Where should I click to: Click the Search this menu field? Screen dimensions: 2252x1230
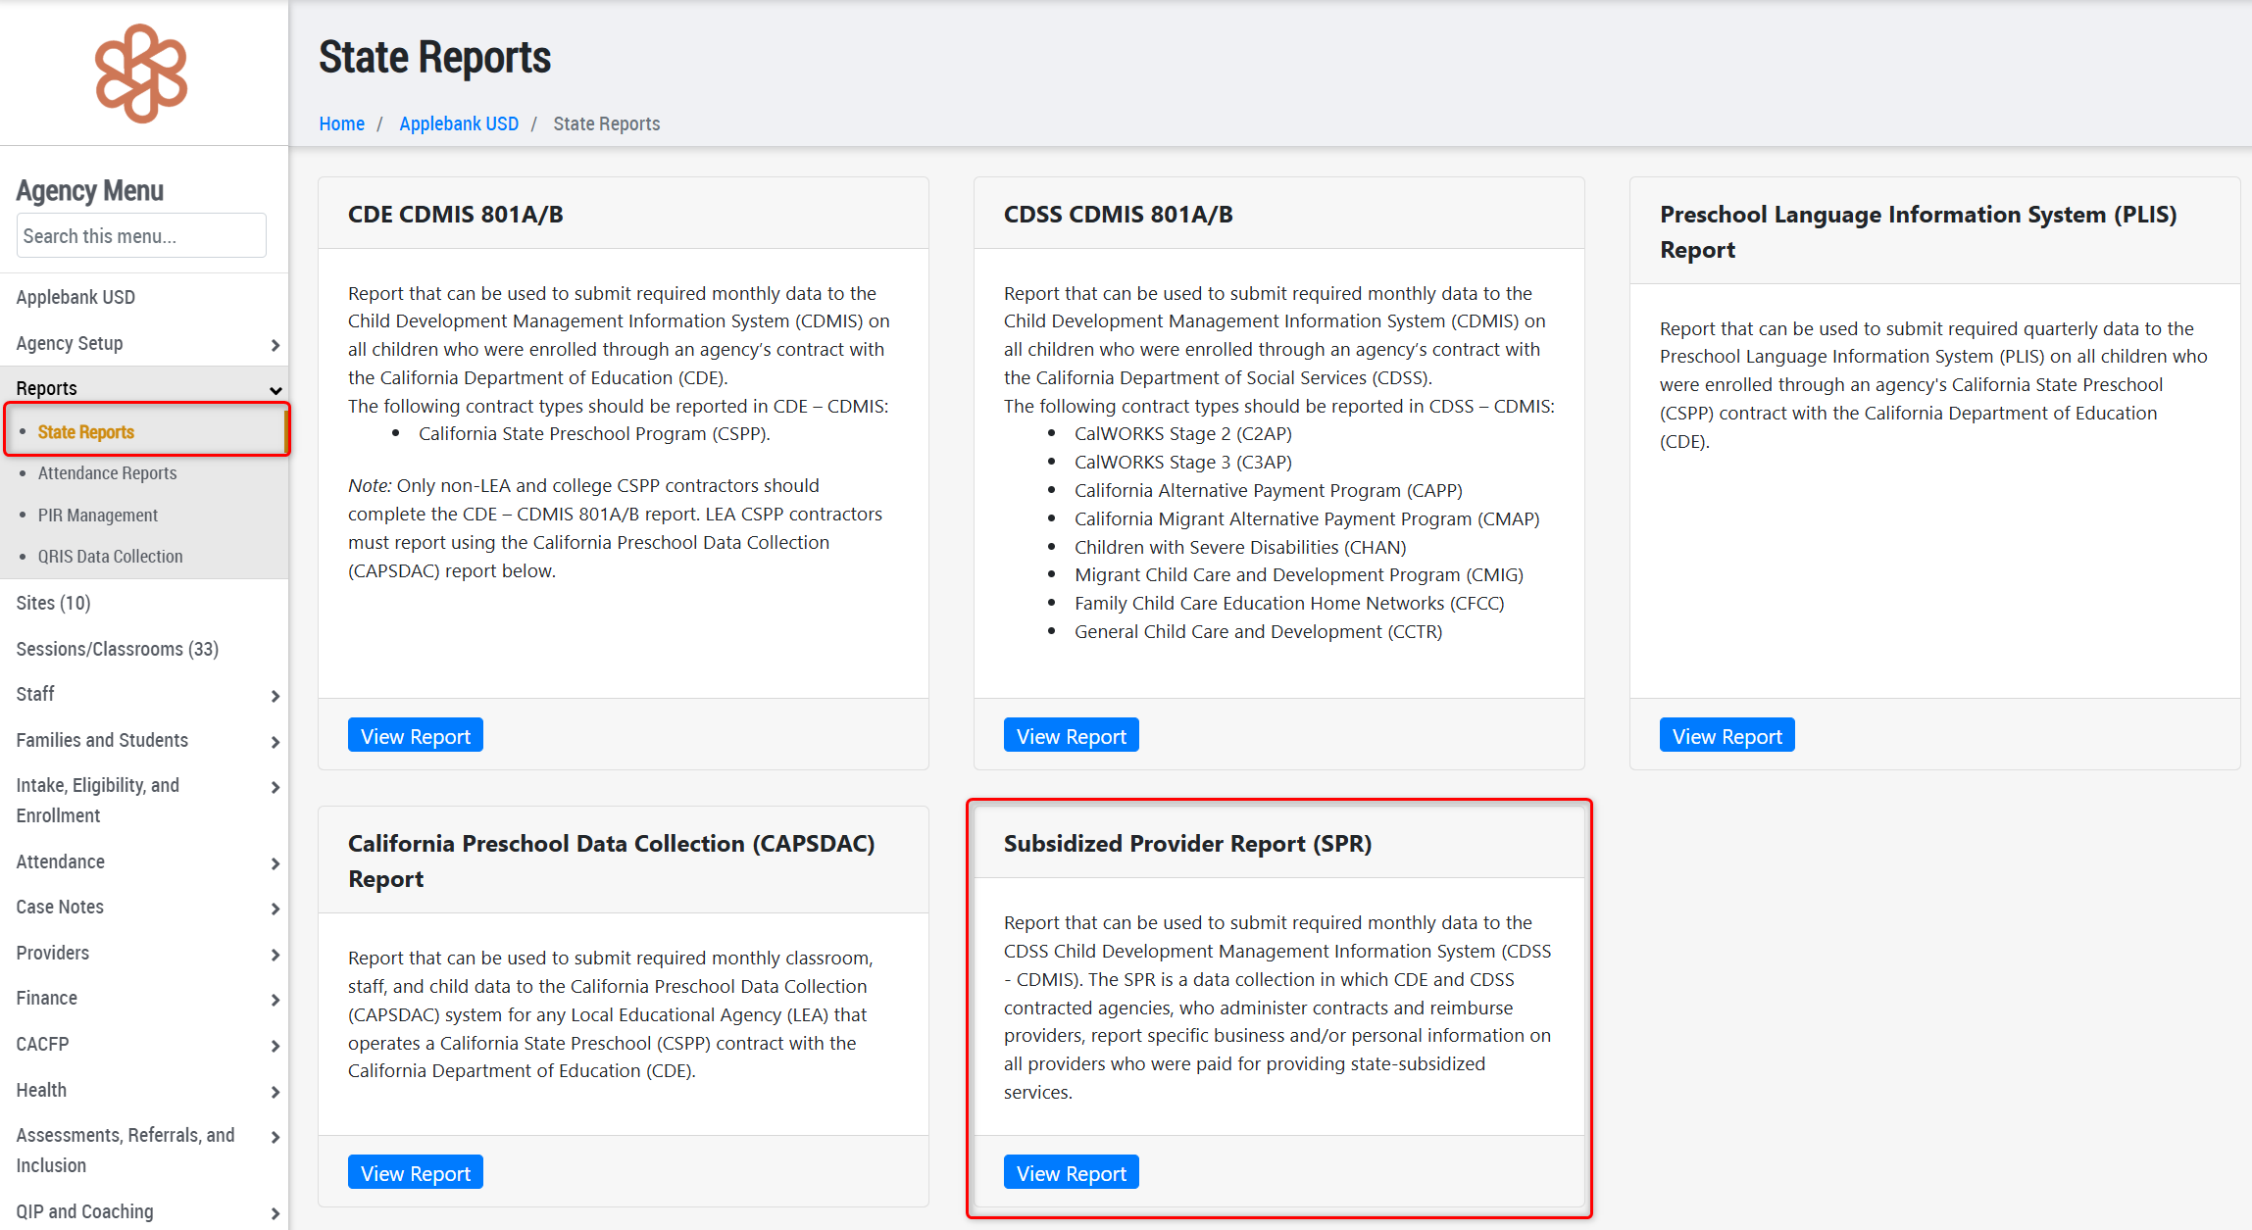(x=141, y=236)
